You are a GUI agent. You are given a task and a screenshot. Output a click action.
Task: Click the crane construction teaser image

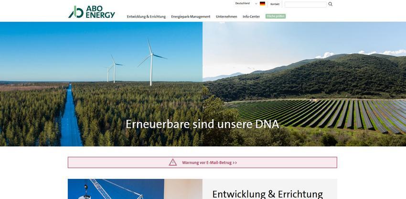(x=135, y=189)
